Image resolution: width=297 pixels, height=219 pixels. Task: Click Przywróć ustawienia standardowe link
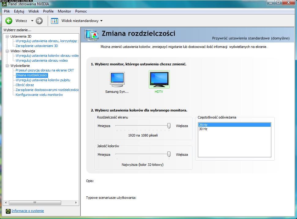pyautogui.click(x=251, y=38)
